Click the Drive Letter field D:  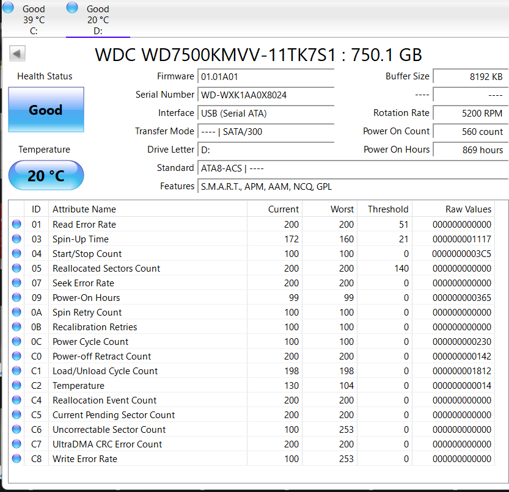pyautogui.click(x=266, y=150)
